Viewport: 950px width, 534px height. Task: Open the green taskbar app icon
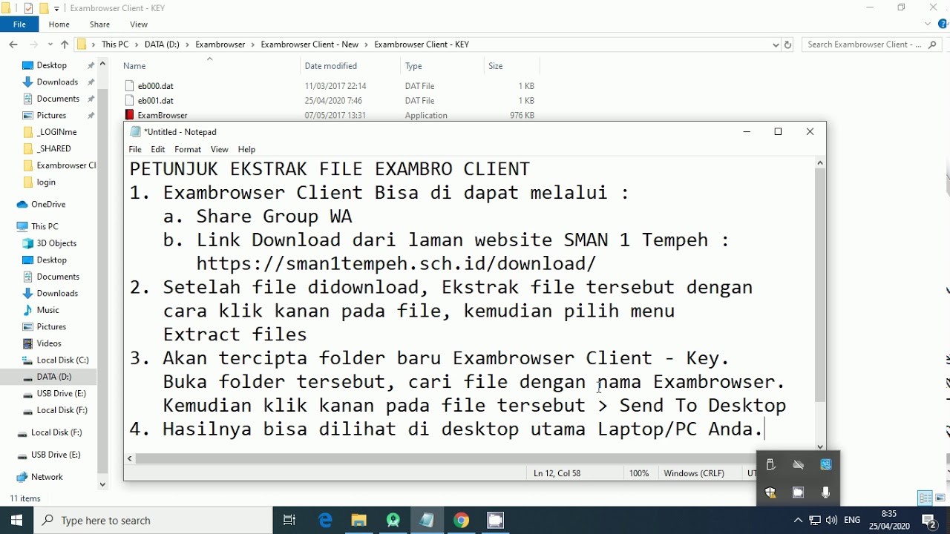click(393, 521)
